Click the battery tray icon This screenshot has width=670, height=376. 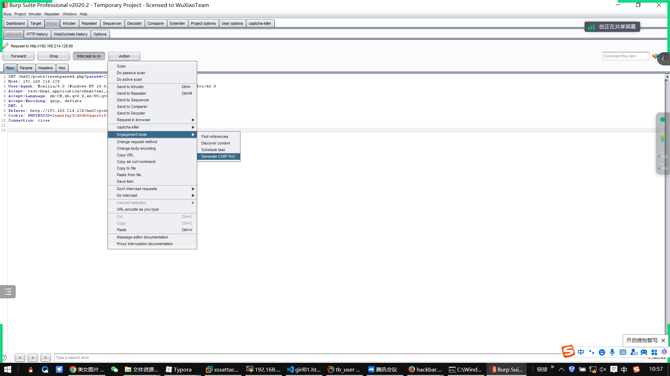(582, 369)
